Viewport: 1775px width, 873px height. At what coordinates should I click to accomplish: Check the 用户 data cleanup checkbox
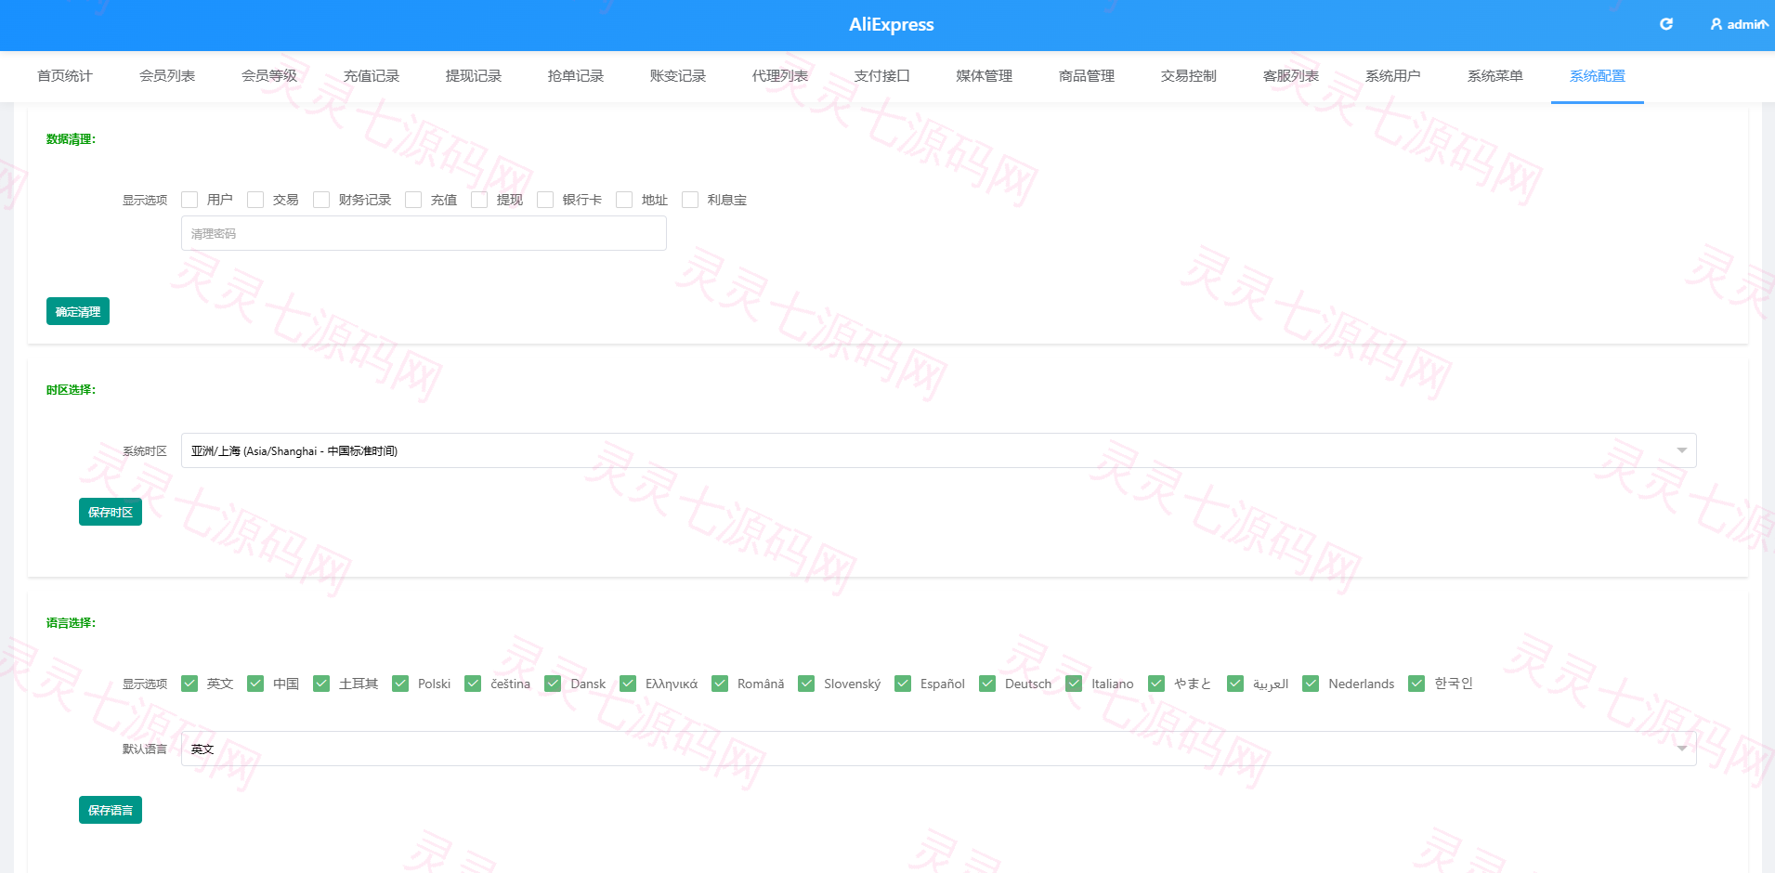(189, 200)
